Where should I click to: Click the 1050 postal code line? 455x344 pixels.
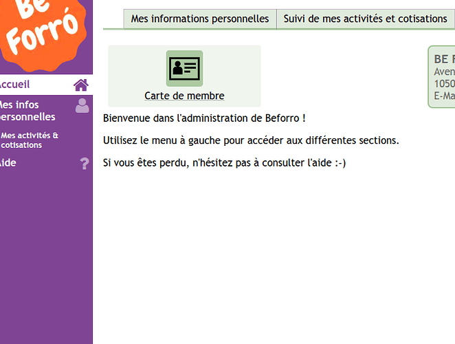[x=444, y=84]
